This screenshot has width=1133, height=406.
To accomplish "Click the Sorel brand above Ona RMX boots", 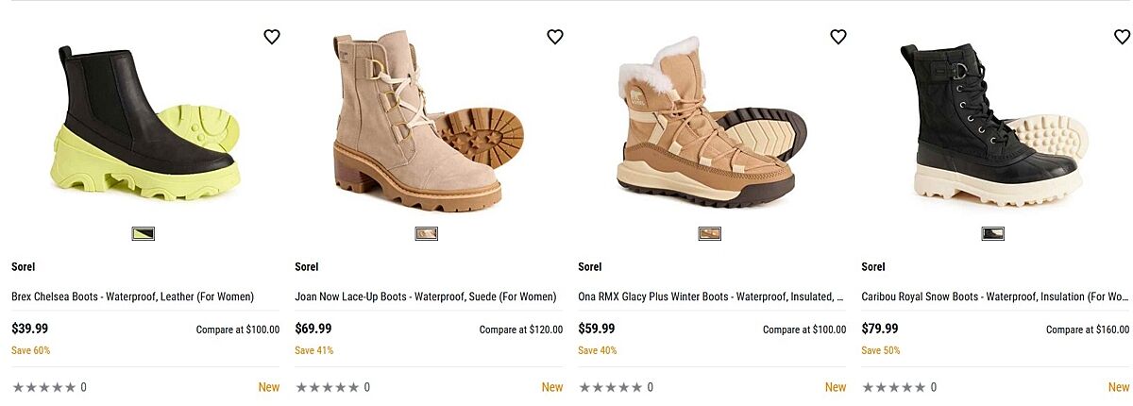I will click(590, 267).
